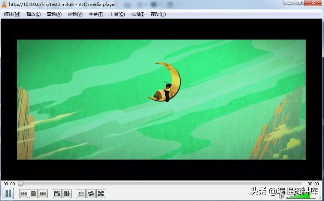Toggle random shuffle playback
Screen dimensions: 324x201
pyautogui.click(x=101, y=194)
